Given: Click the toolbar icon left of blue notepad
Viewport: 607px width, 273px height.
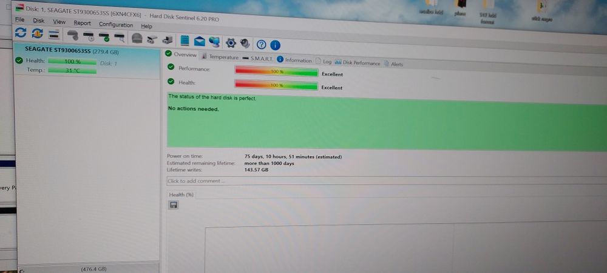Looking at the screenshot, I should (168, 39).
